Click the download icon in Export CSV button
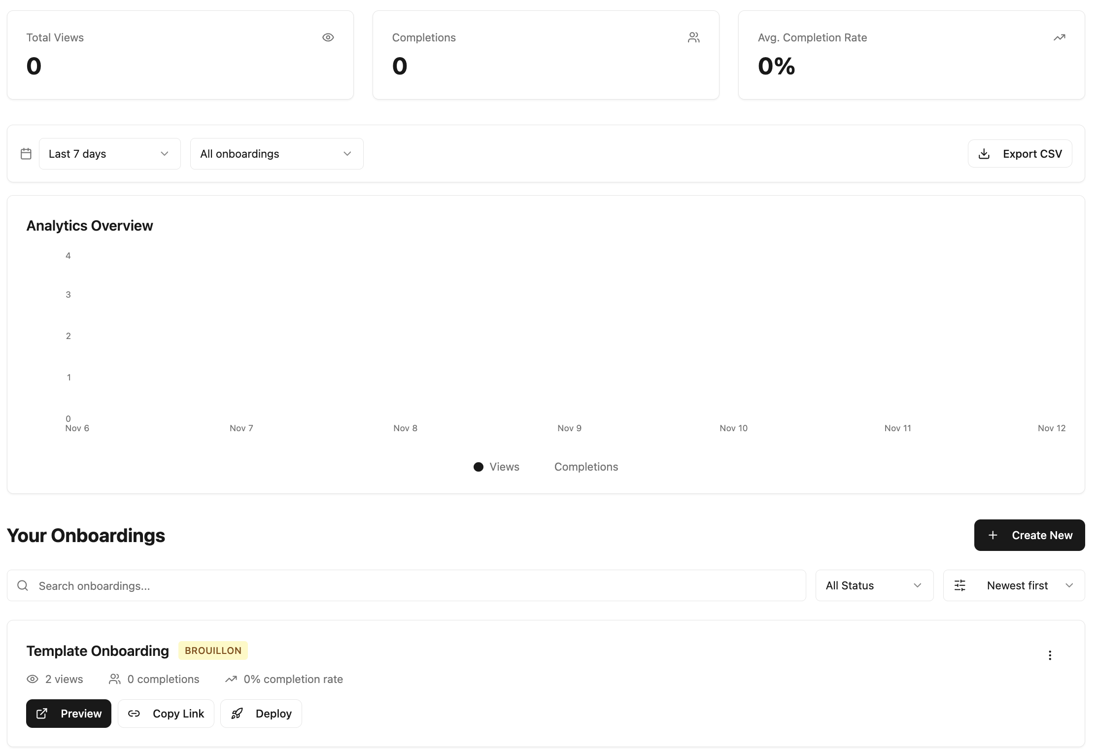1097x752 pixels. click(x=985, y=153)
